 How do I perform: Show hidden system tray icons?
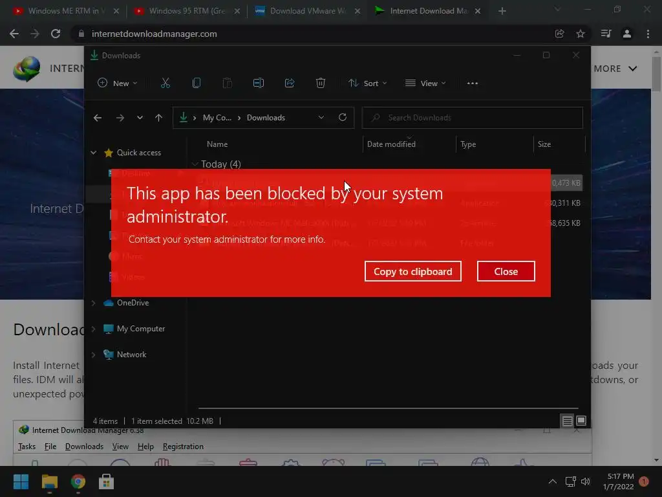click(x=552, y=481)
